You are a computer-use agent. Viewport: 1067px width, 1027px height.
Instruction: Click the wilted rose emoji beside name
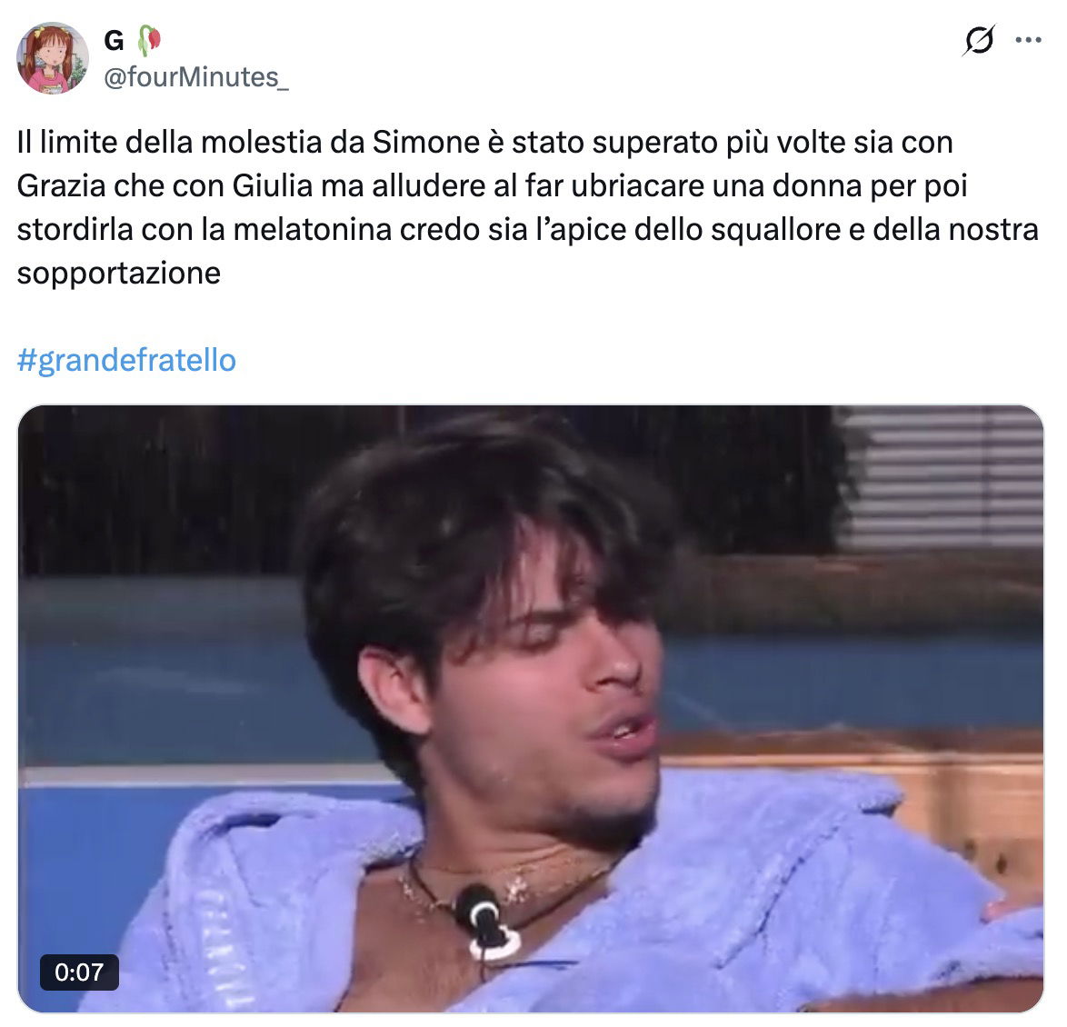149,40
